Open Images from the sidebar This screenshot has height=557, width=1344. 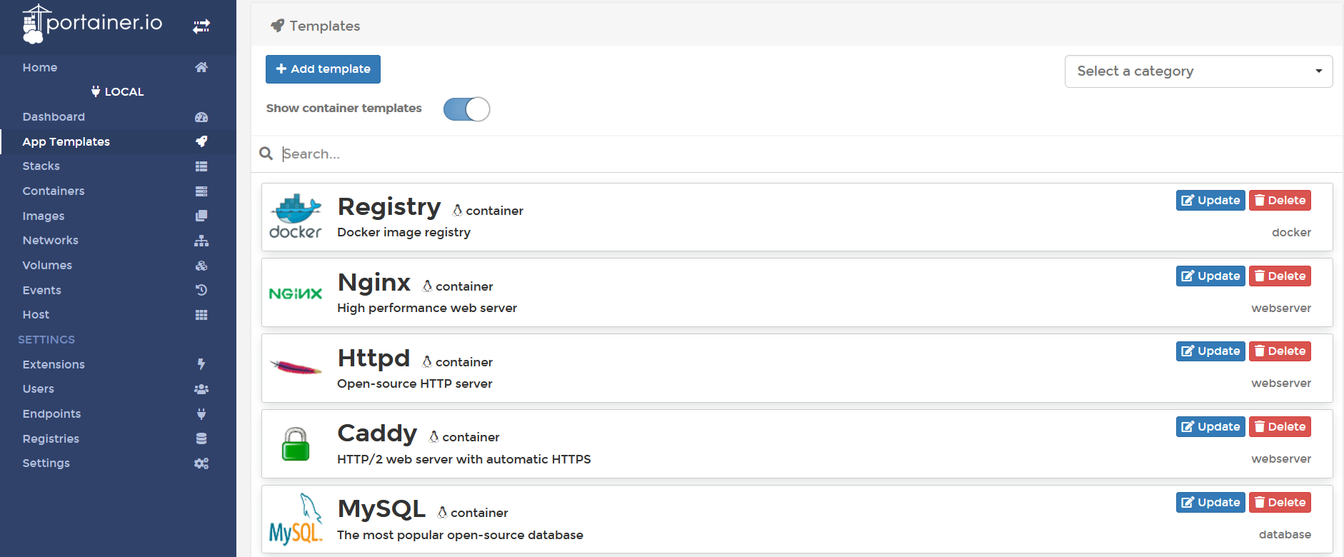(44, 216)
